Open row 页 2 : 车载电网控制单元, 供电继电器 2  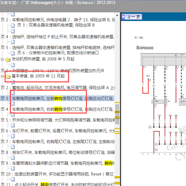tap(58, 20)
